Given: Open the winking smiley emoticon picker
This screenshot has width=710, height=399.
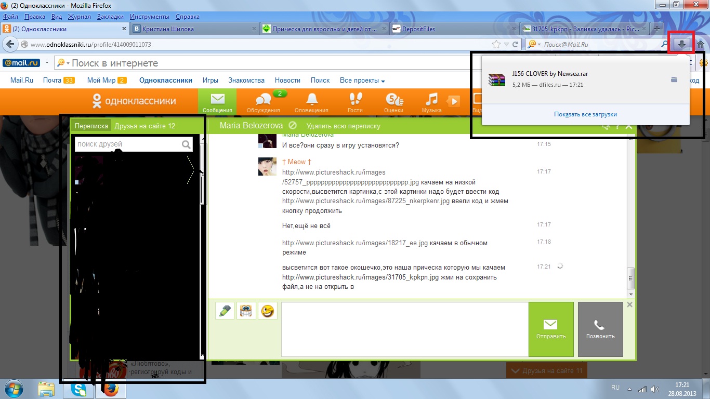Looking at the screenshot, I should tap(268, 311).
